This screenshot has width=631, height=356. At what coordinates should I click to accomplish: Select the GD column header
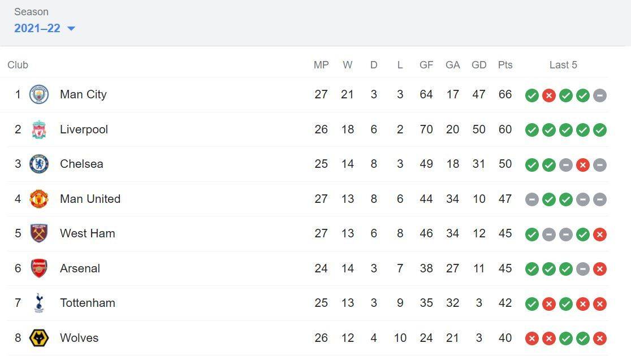[479, 65]
